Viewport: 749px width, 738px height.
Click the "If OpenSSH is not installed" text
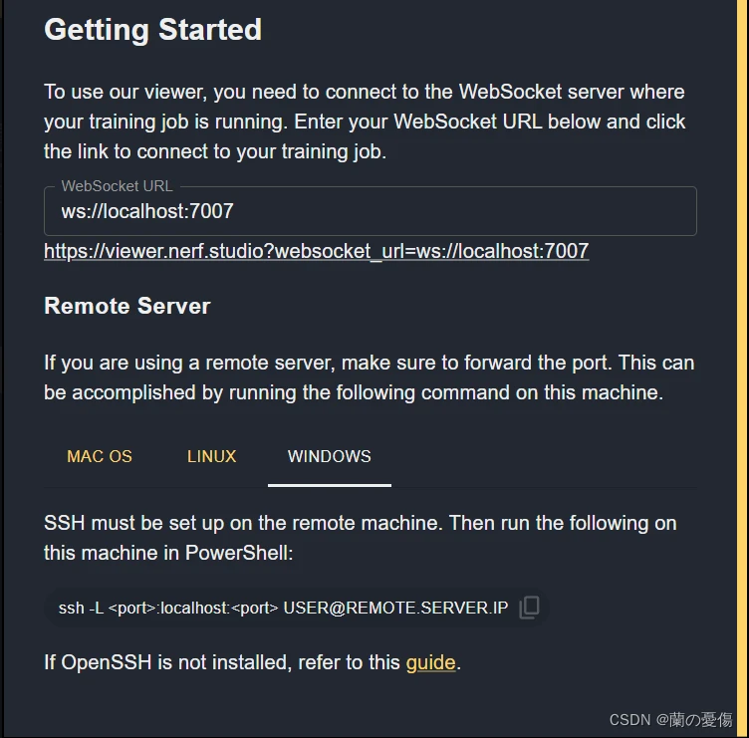pyautogui.click(x=219, y=662)
